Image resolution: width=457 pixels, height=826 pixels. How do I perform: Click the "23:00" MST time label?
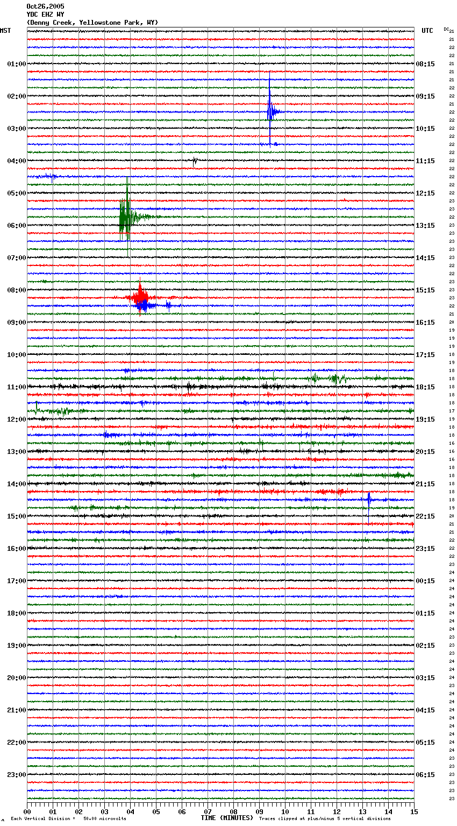[16, 775]
